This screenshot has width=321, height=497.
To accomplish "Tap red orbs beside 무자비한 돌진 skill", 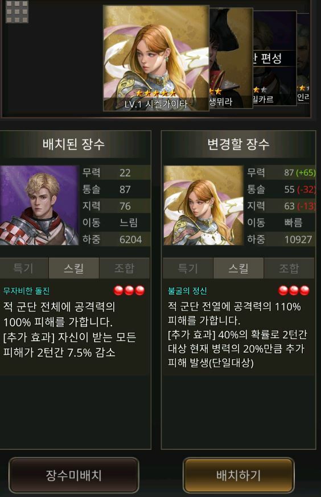I will 129,291.
